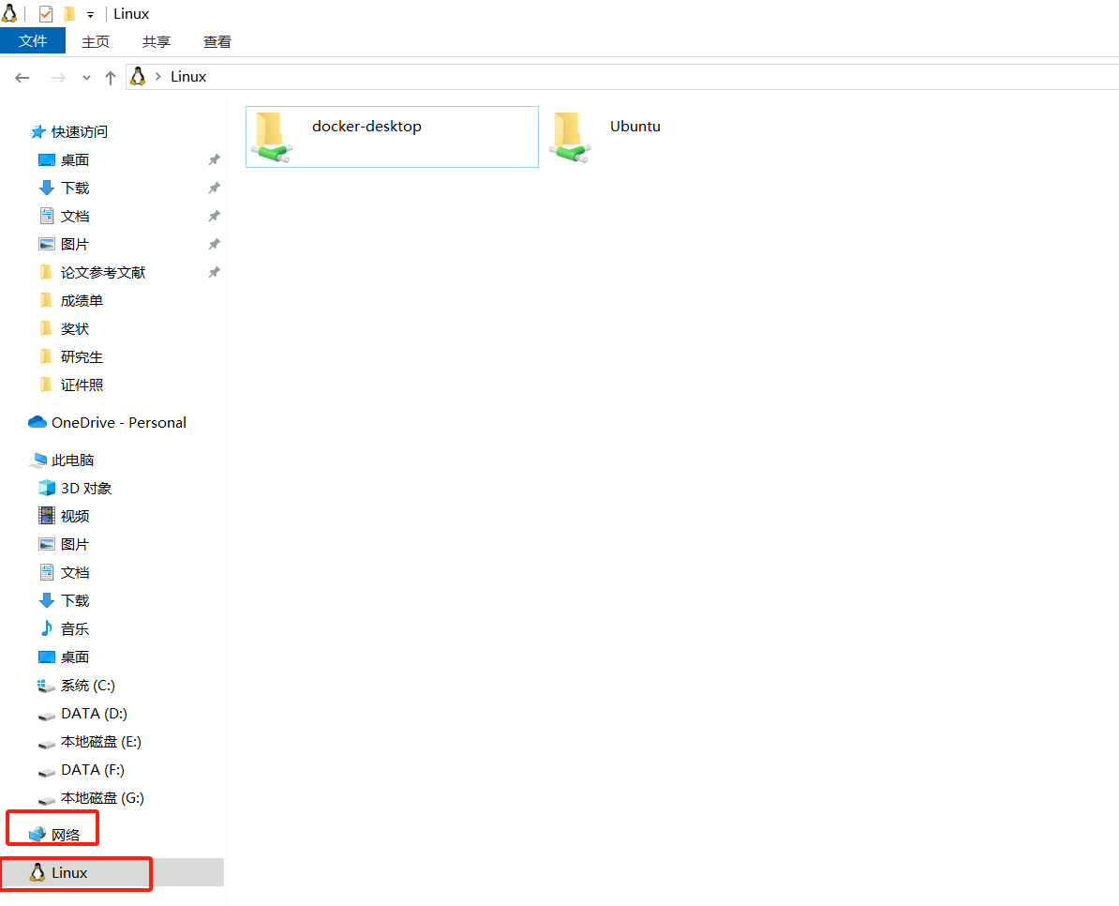Open 下载 under This PC
The width and height of the screenshot is (1119, 906).
point(65,601)
